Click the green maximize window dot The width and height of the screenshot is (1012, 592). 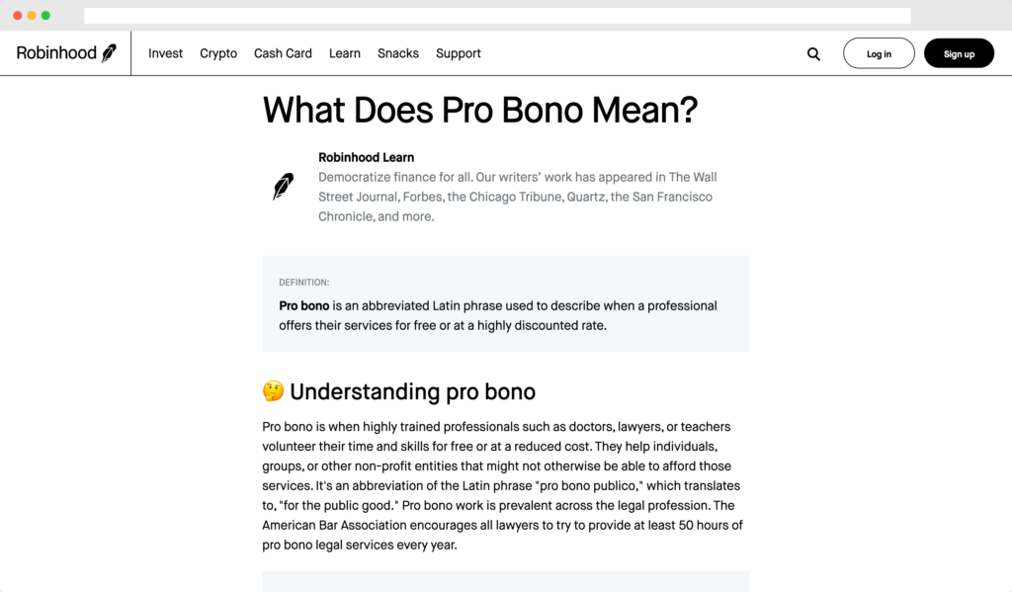click(45, 16)
